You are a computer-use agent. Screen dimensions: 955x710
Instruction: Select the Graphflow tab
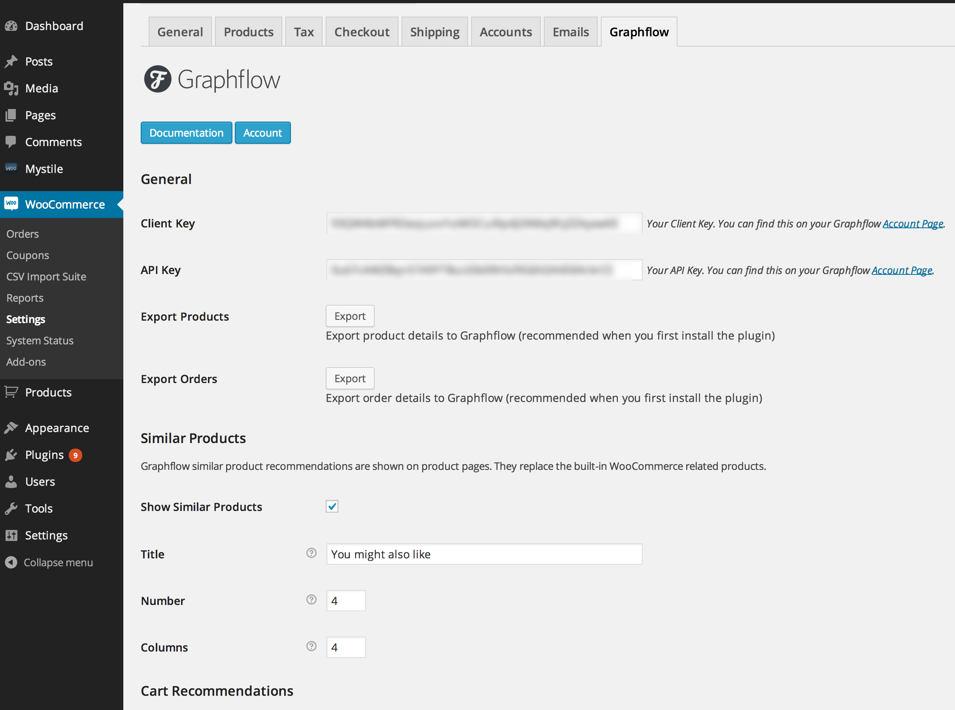point(639,32)
